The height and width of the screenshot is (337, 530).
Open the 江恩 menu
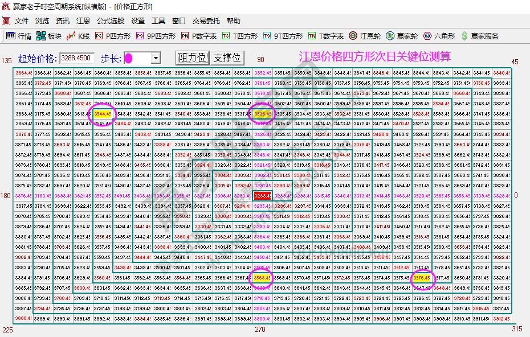(82, 20)
